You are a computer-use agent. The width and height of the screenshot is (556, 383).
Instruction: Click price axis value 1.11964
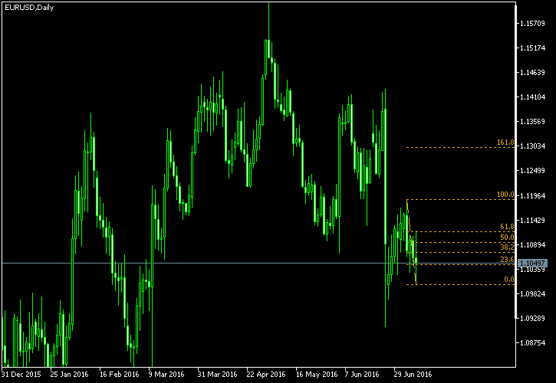pos(532,195)
